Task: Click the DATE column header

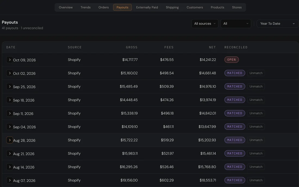Action: click(x=11, y=47)
